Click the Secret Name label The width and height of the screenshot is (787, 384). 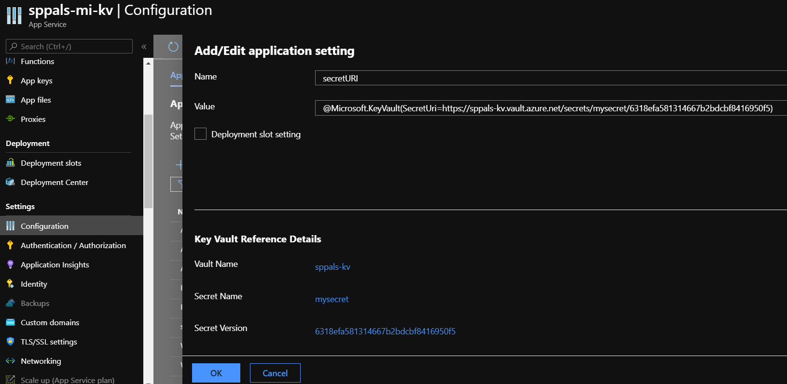pyautogui.click(x=218, y=296)
